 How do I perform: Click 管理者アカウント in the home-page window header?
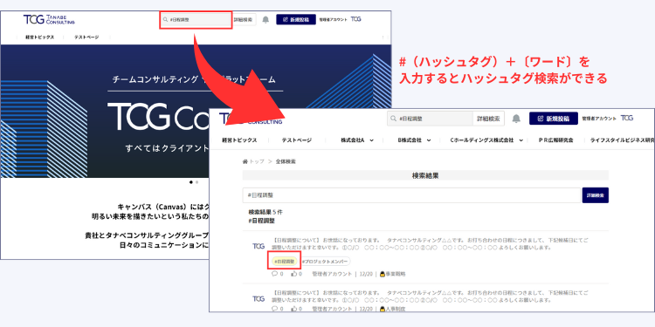[333, 19]
